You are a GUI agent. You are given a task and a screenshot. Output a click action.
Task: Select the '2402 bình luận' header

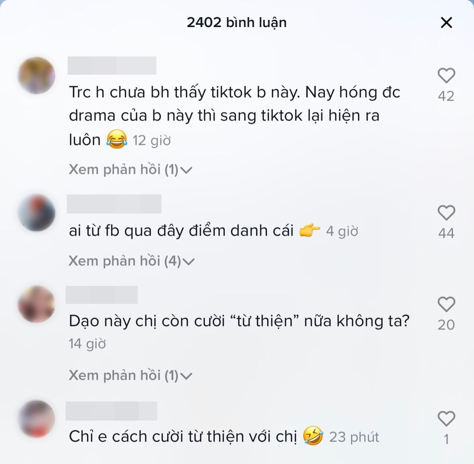(x=237, y=22)
